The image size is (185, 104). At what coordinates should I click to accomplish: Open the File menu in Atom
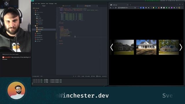point(33,3)
